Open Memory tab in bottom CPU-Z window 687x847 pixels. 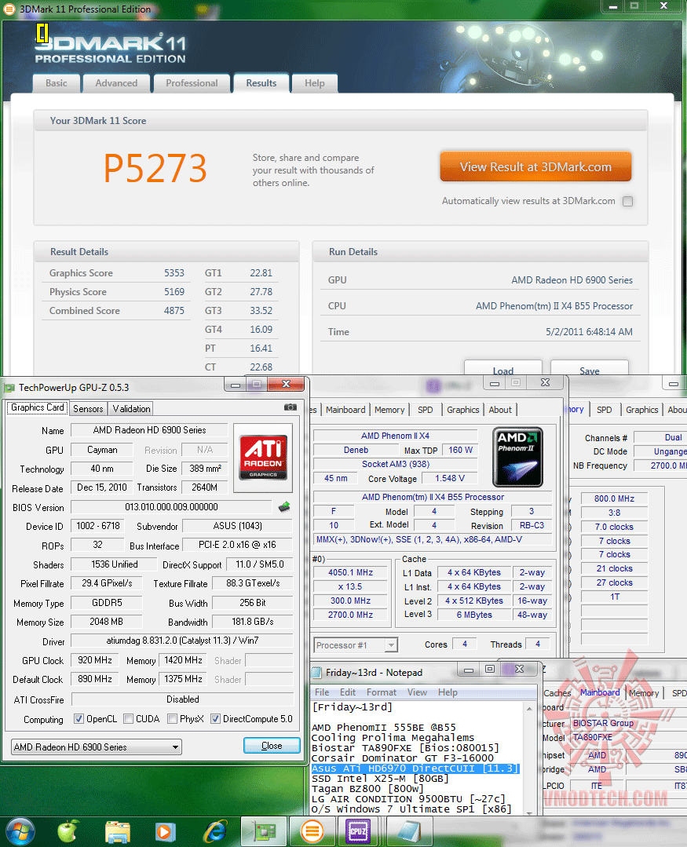coord(644,693)
